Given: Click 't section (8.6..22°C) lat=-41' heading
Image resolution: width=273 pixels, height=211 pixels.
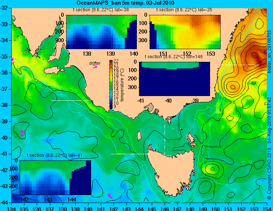Looking at the screenshot, I should tap(55, 155).
